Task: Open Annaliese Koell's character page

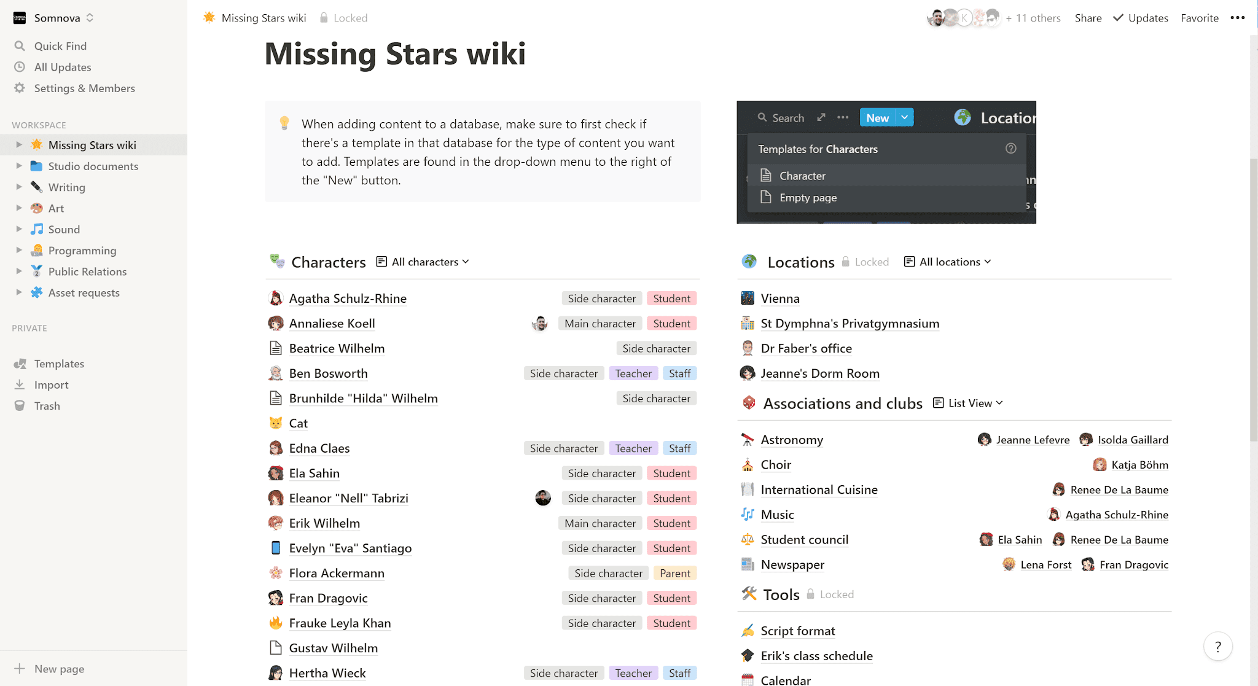Action: point(332,323)
